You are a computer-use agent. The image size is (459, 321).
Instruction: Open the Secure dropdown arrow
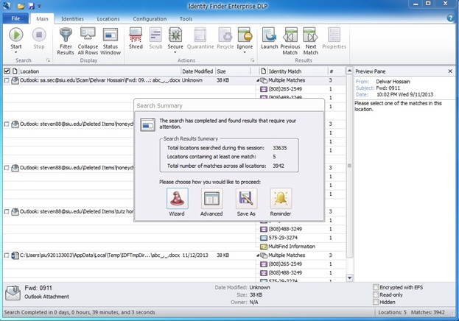point(175,52)
